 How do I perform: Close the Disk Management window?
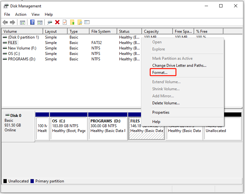tap(236, 6)
